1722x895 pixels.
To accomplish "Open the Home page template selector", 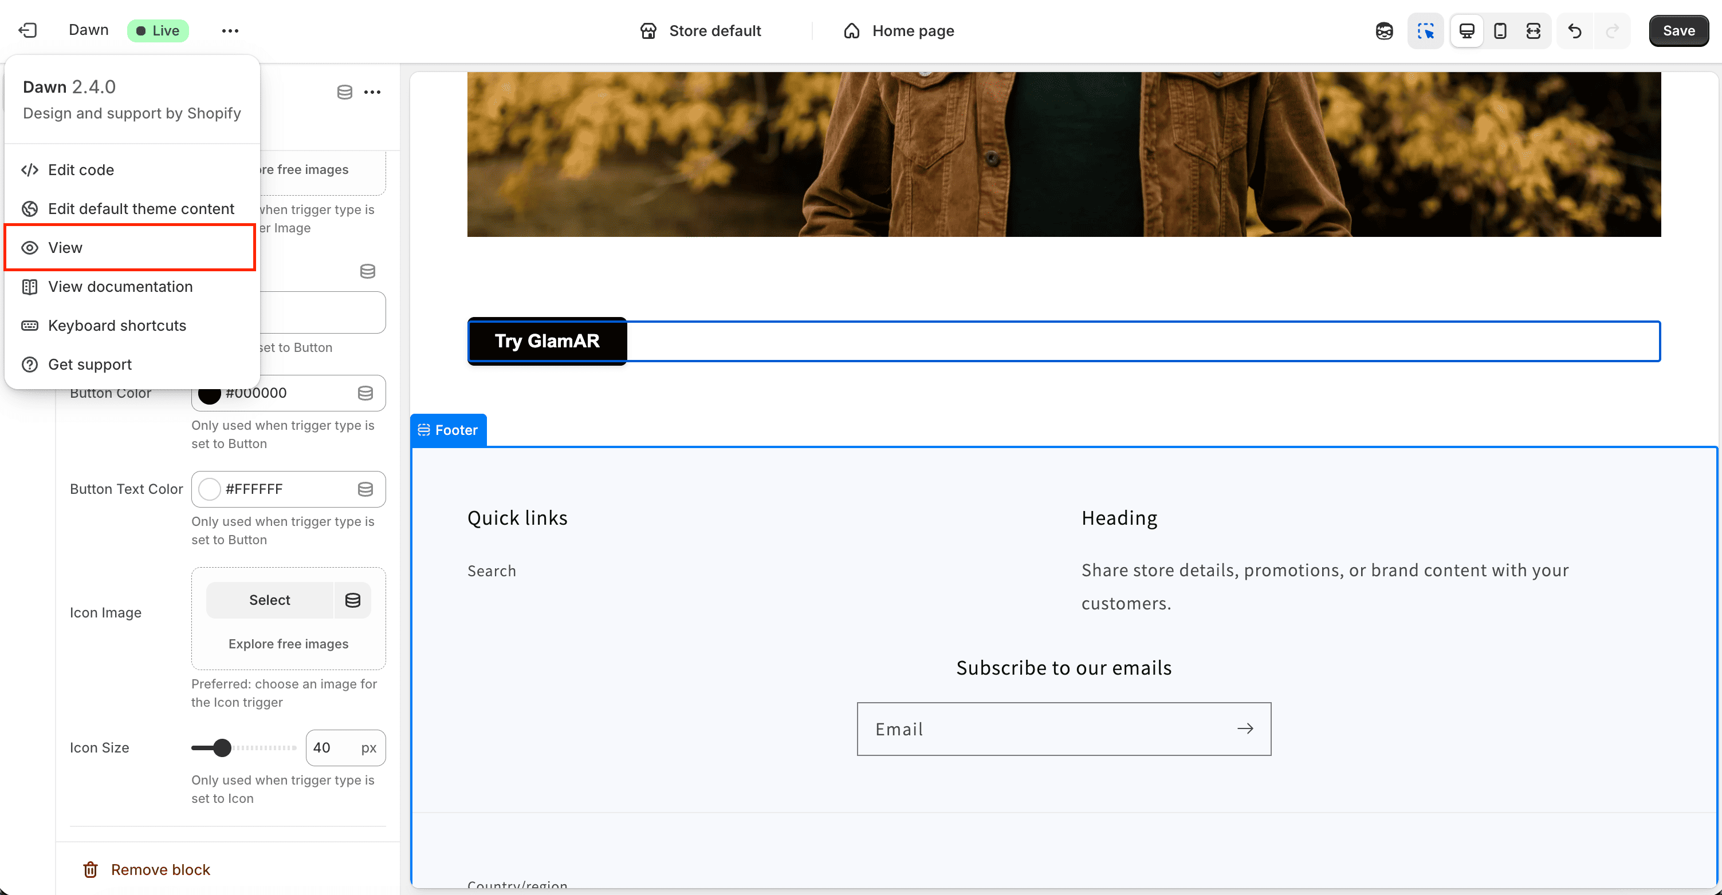I will pos(898,31).
